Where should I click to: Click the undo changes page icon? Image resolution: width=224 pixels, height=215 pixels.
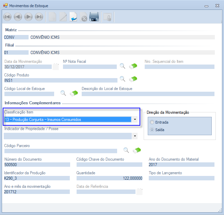pyautogui.click(x=73, y=17)
